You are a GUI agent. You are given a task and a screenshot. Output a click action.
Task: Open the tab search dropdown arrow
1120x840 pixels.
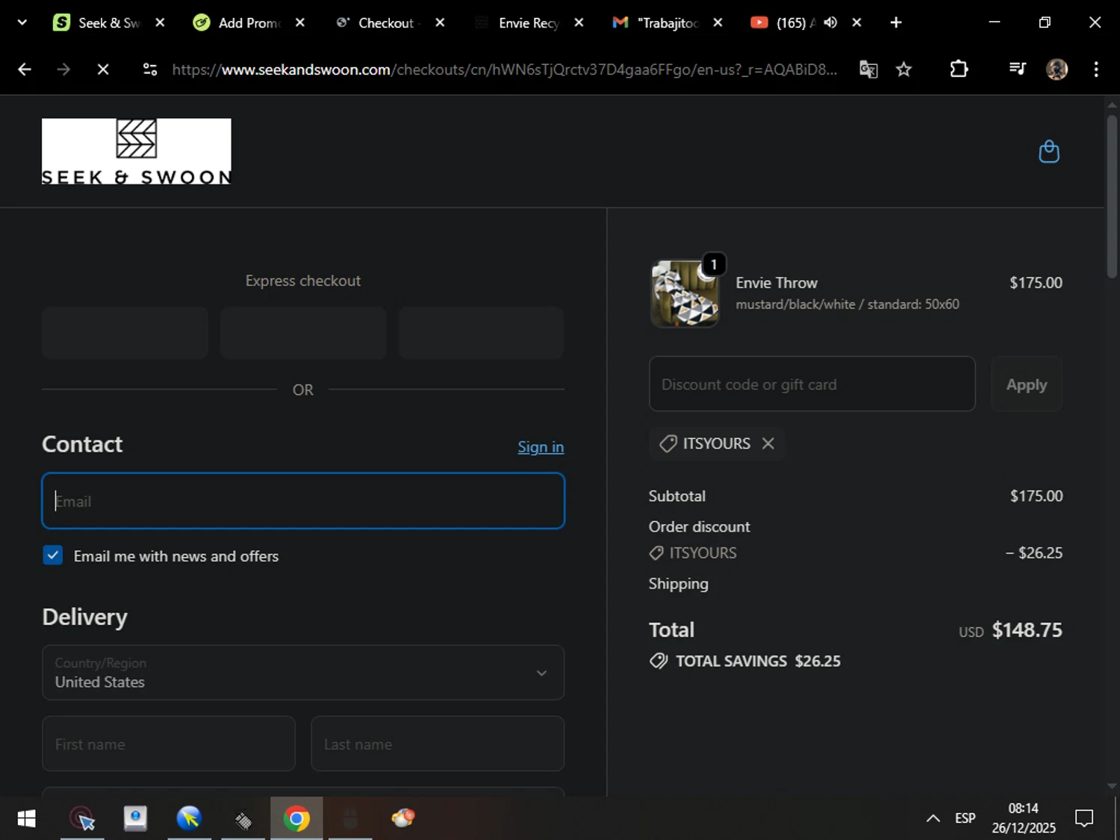(22, 22)
